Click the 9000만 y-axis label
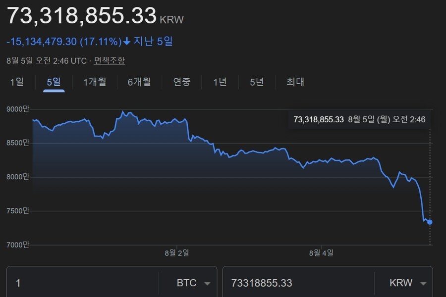This screenshot has width=446, height=297. [x=19, y=109]
